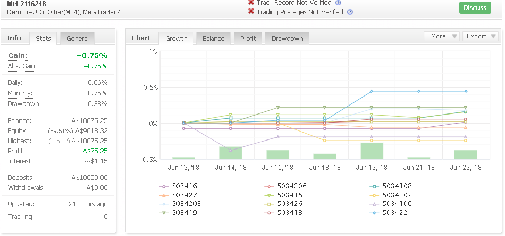Toggle the 503416 series legend marker
Image resolution: width=505 pixels, height=236 pixels.
[164, 186]
